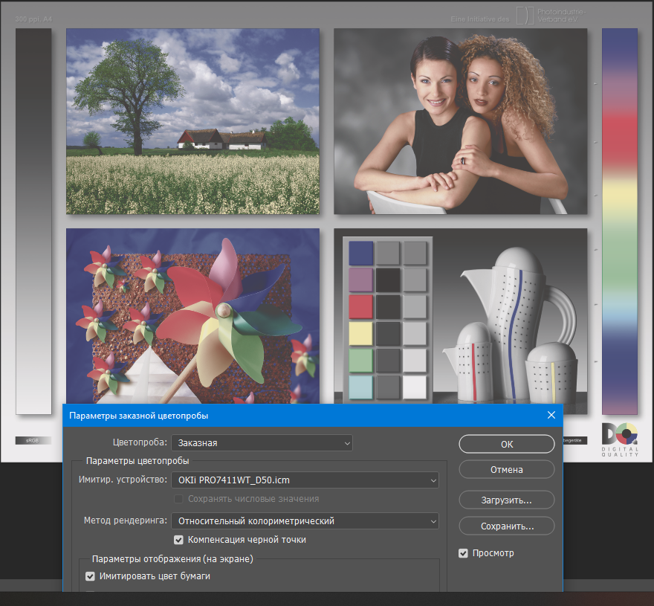Click the small sRGB label badge
The image size is (654, 606).
32,440
